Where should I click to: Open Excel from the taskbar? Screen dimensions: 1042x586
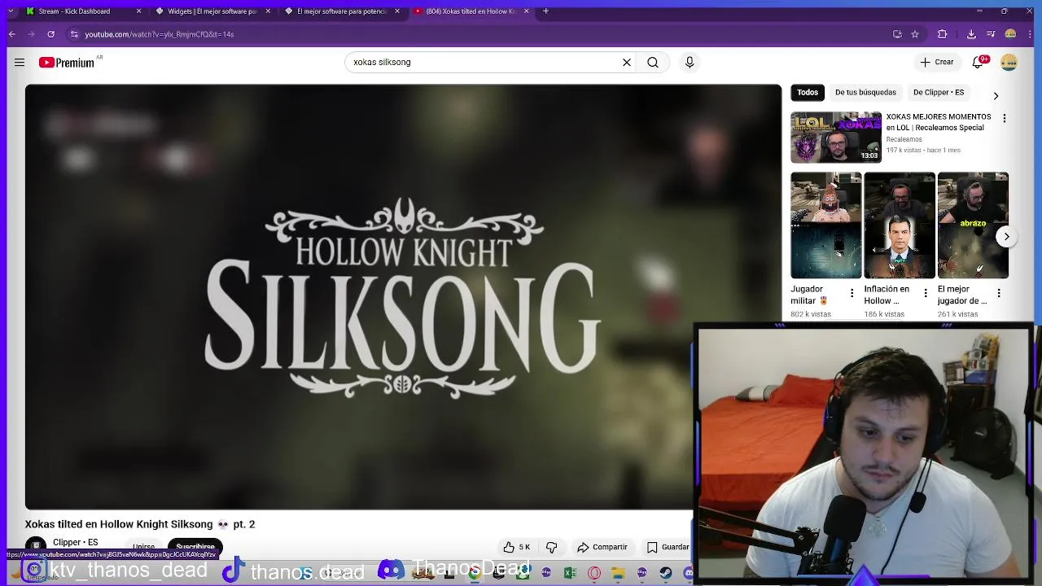[x=570, y=574]
